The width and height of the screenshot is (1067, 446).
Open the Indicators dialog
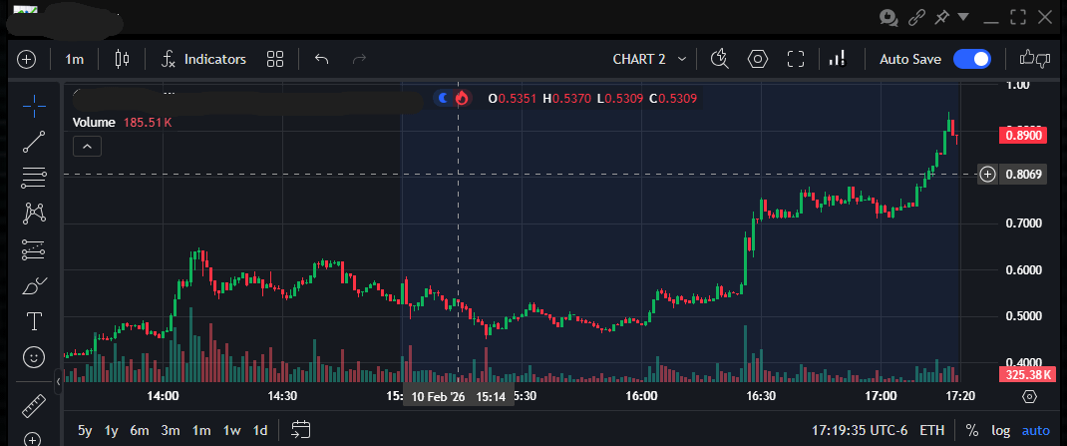(x=204, y=59)
